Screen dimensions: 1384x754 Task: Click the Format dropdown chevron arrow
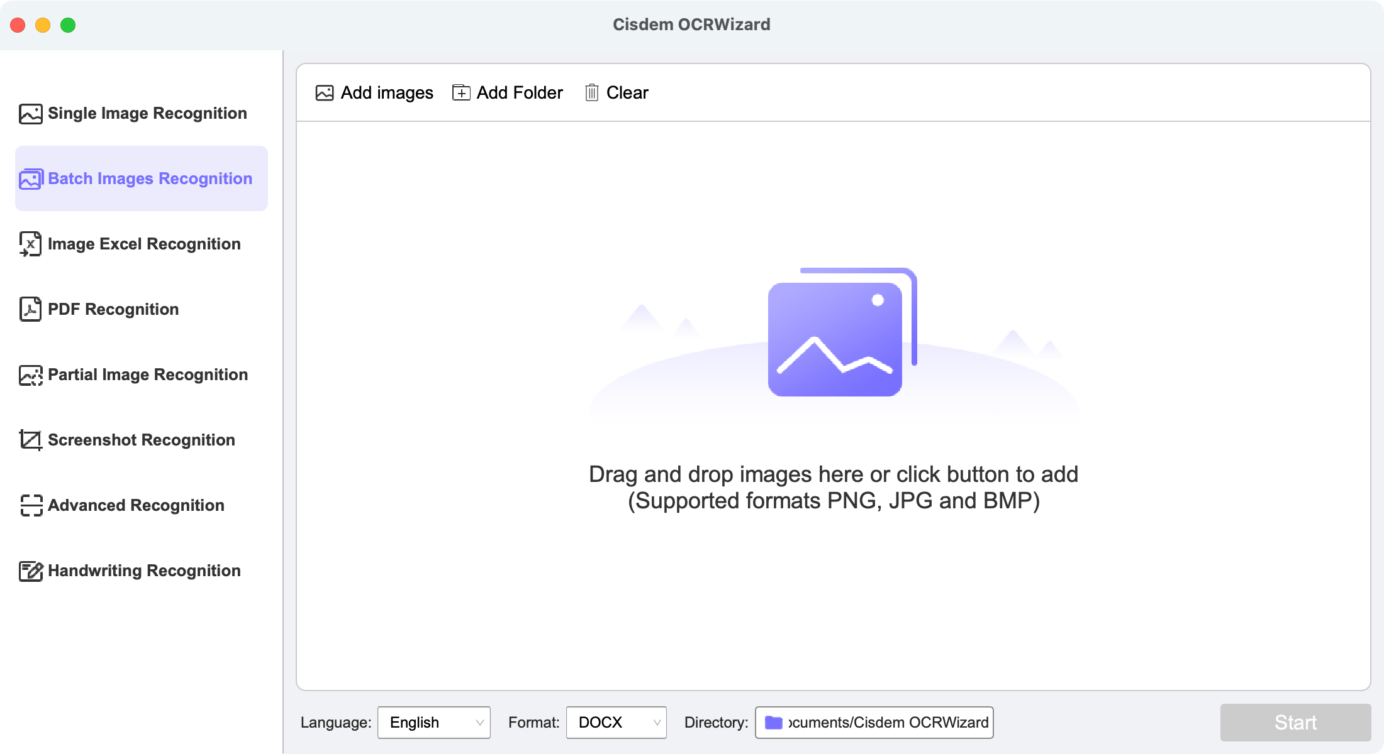(657, 723)
